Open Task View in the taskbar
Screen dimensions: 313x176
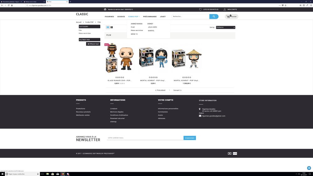[x=42, y=174]
